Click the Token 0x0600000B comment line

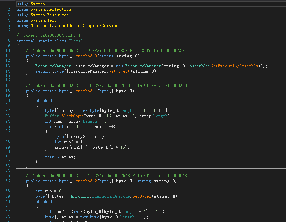coord(106,176)
